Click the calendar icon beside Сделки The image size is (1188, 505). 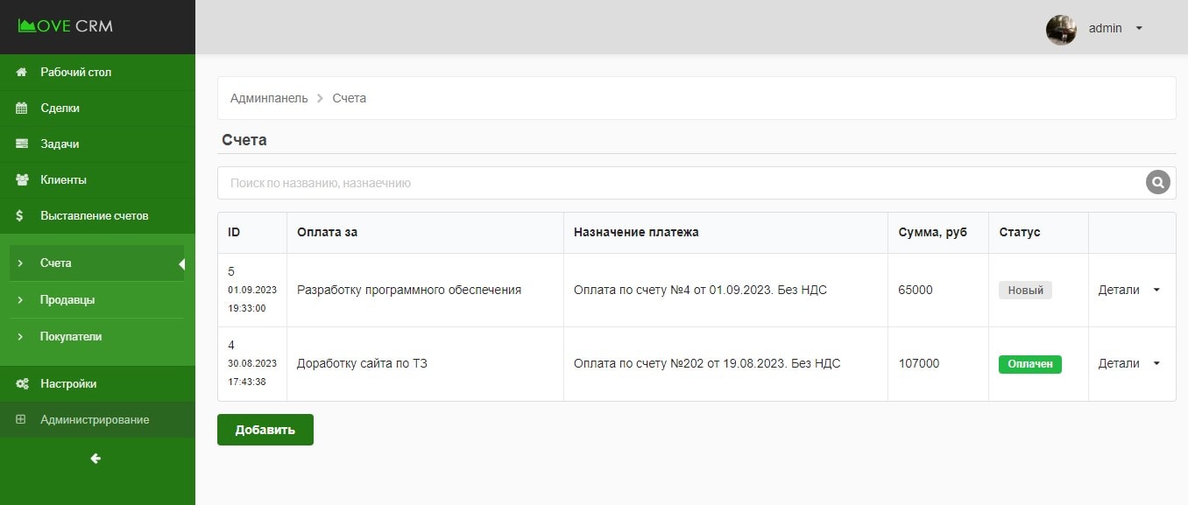pyautogui.click(x=23, y=109)
